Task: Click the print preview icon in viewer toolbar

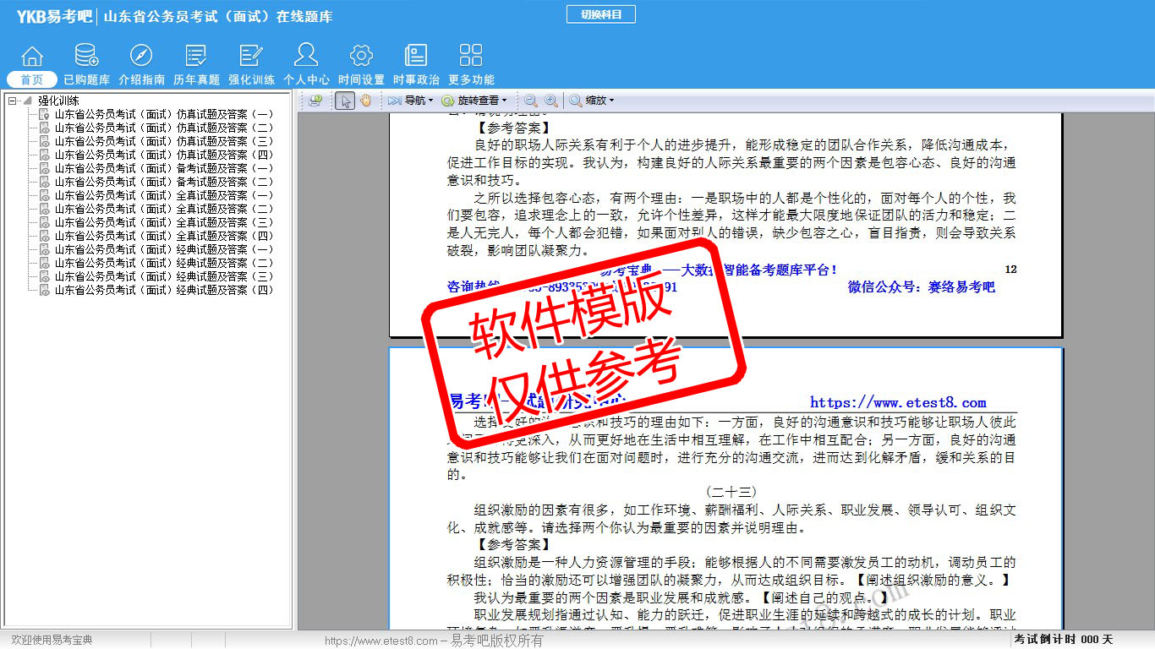Action: 315,101
